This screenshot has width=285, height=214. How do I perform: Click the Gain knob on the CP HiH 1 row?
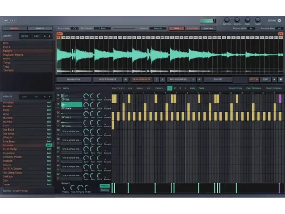coord(86,114)
